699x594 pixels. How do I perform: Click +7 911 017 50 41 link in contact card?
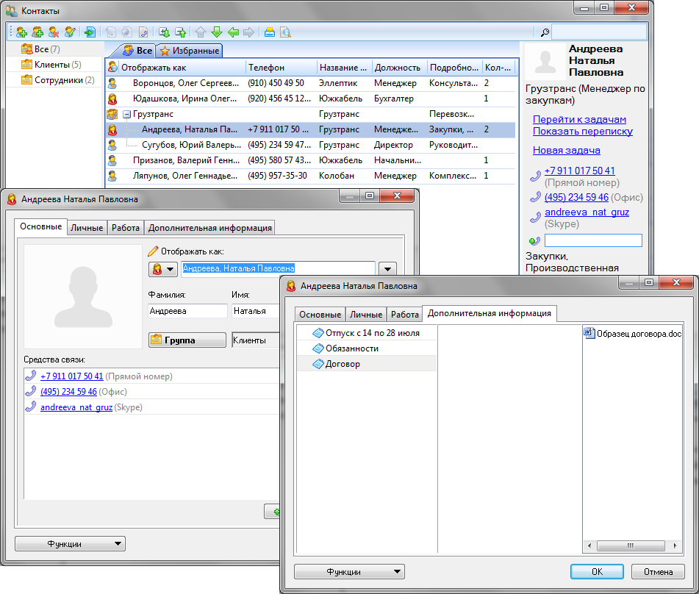pyautogui.click(x=72, y=376)
